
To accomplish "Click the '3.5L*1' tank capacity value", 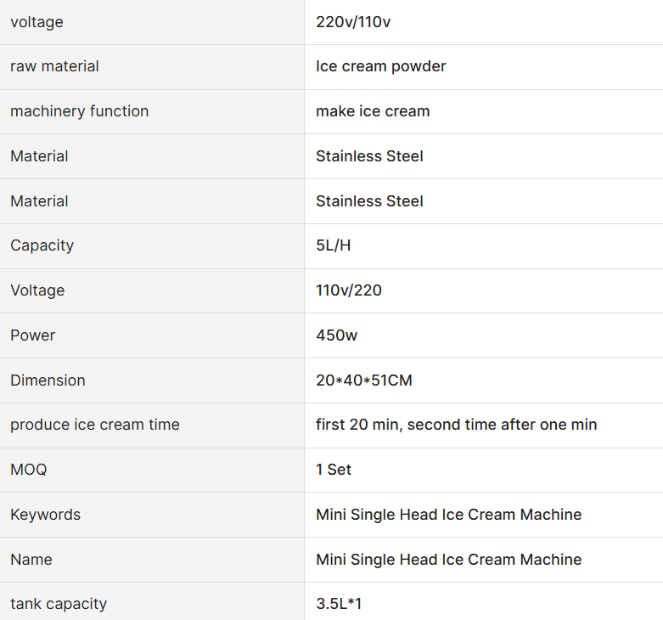I will click(x=339, y=604).
